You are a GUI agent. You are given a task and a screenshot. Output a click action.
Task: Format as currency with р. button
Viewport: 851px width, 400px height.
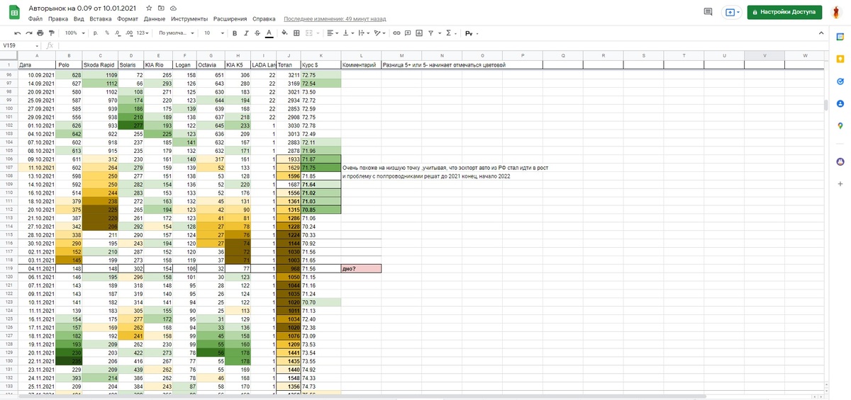pos(96,33)
